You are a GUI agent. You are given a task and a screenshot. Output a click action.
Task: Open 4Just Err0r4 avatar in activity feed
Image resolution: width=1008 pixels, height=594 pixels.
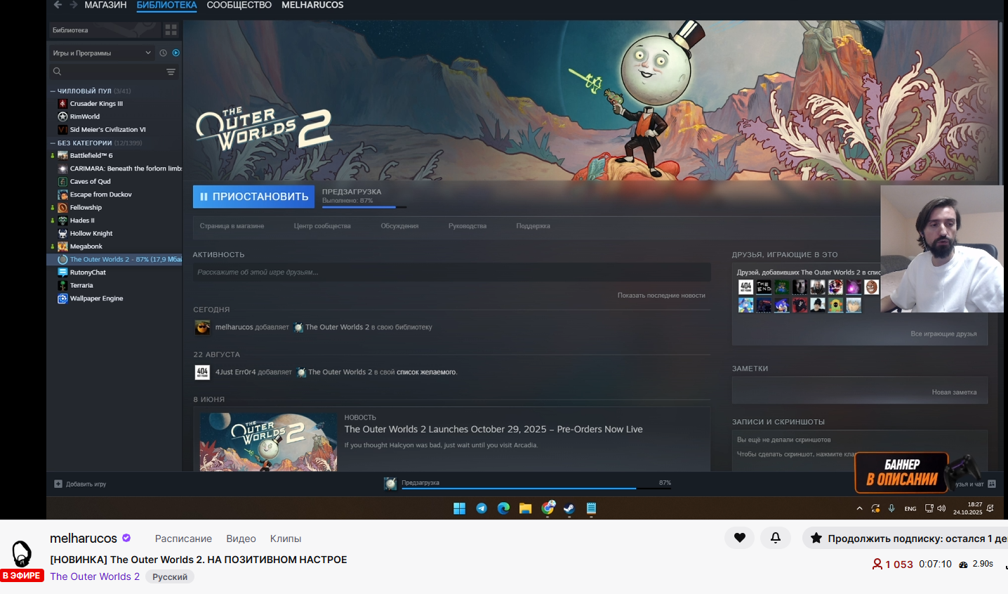point(202,372)
